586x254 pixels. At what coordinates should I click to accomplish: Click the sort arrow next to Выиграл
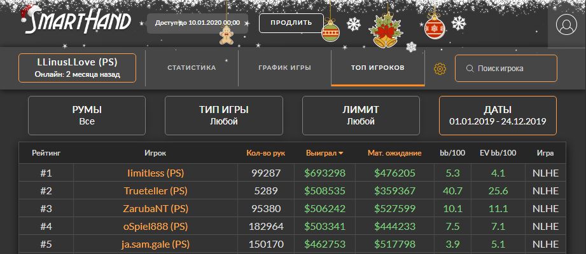(x=340, y=153)
